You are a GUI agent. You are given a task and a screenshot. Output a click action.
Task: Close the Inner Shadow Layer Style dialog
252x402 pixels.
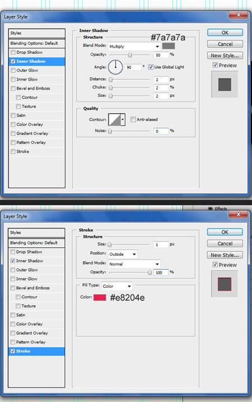pyautogui.click(x=238, y=15)
